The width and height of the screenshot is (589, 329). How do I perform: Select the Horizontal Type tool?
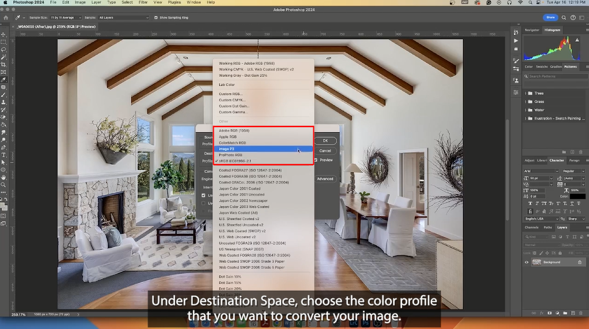tap(3, 155)
